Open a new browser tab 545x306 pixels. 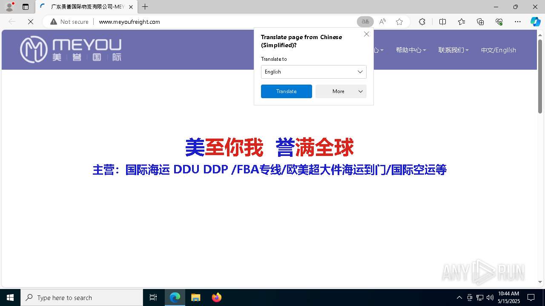[x=145, y=7]
